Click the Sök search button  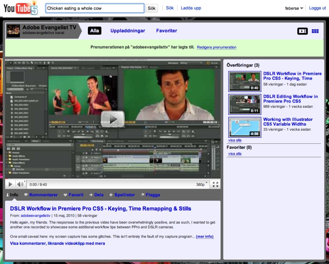pyautogui.click(x=151, y=8)
